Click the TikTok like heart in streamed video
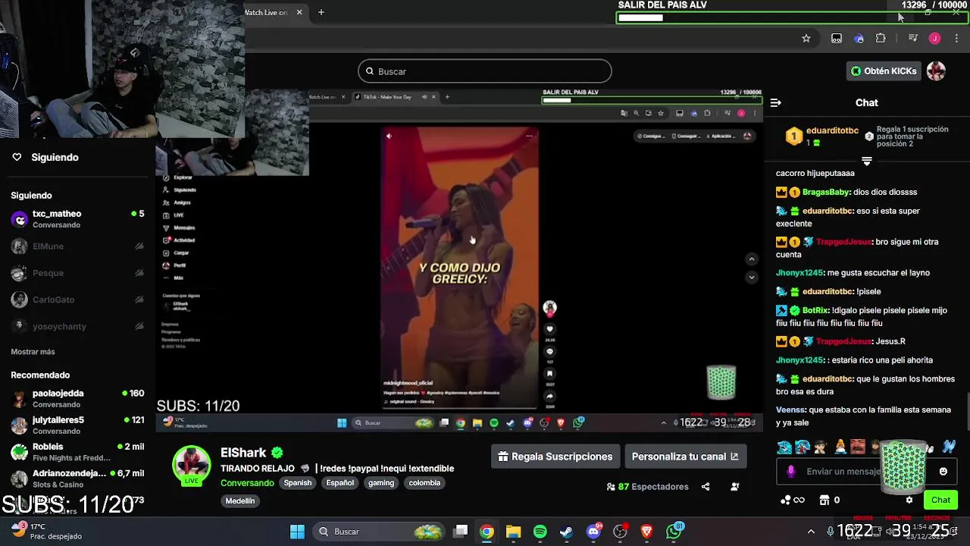 549,329
